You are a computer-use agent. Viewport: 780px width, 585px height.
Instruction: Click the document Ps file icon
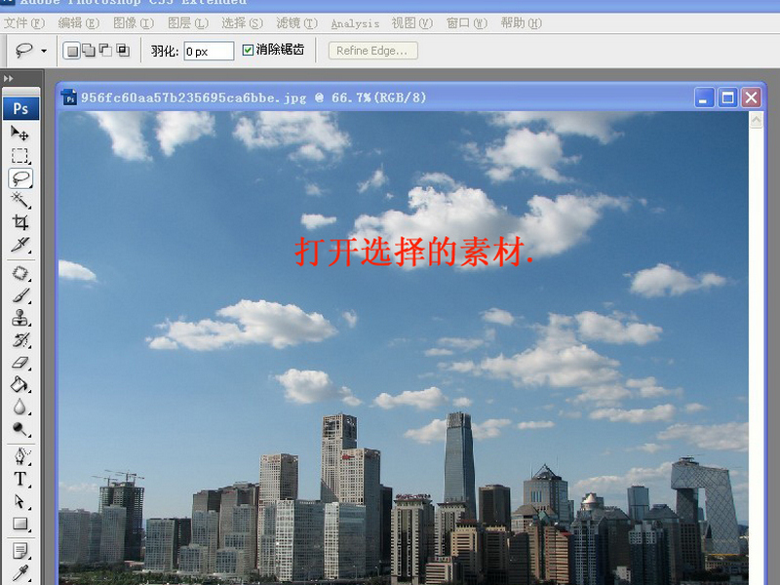pos(69,97)
